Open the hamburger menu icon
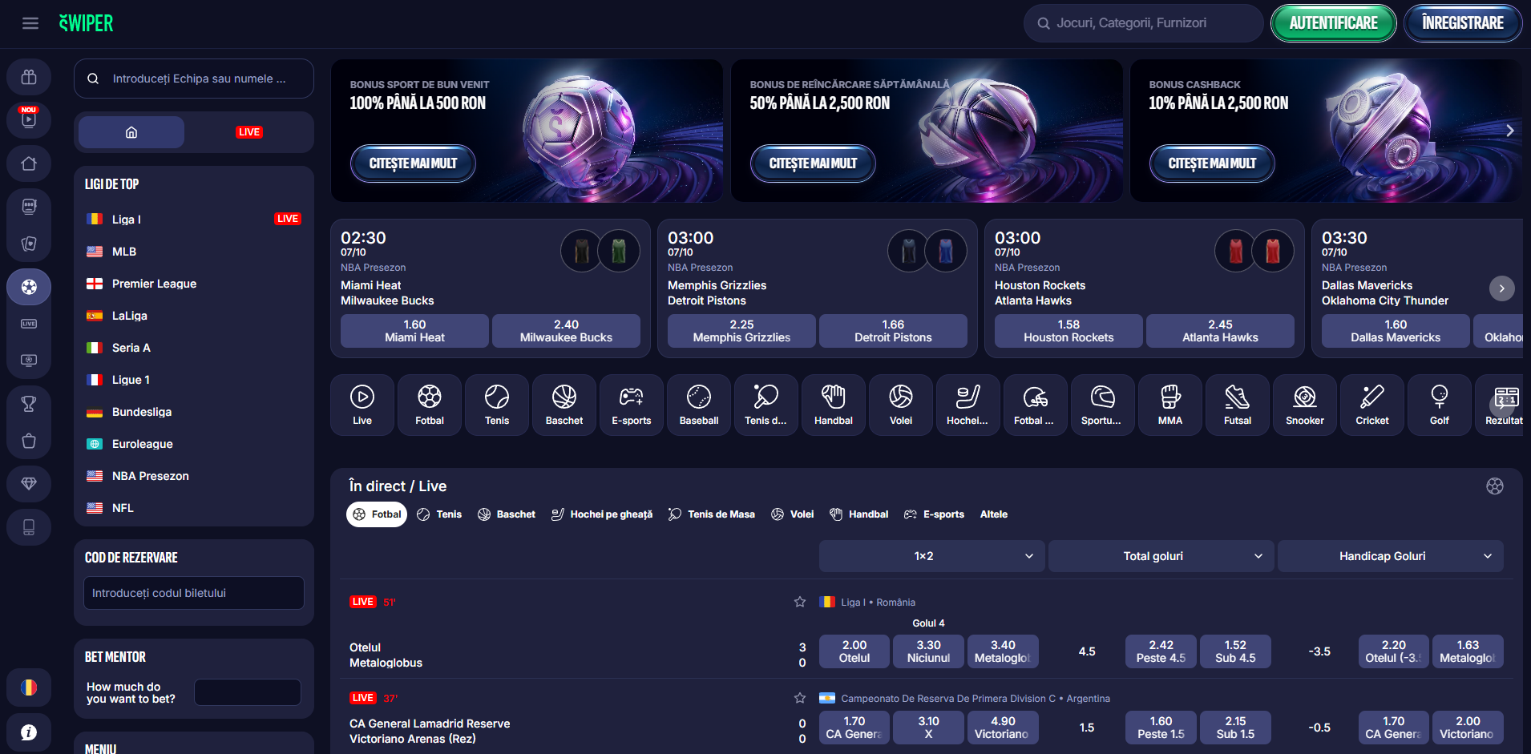The height and width of the screenshot is (754, 1531). pyautogui.click(x=30, y=23)
